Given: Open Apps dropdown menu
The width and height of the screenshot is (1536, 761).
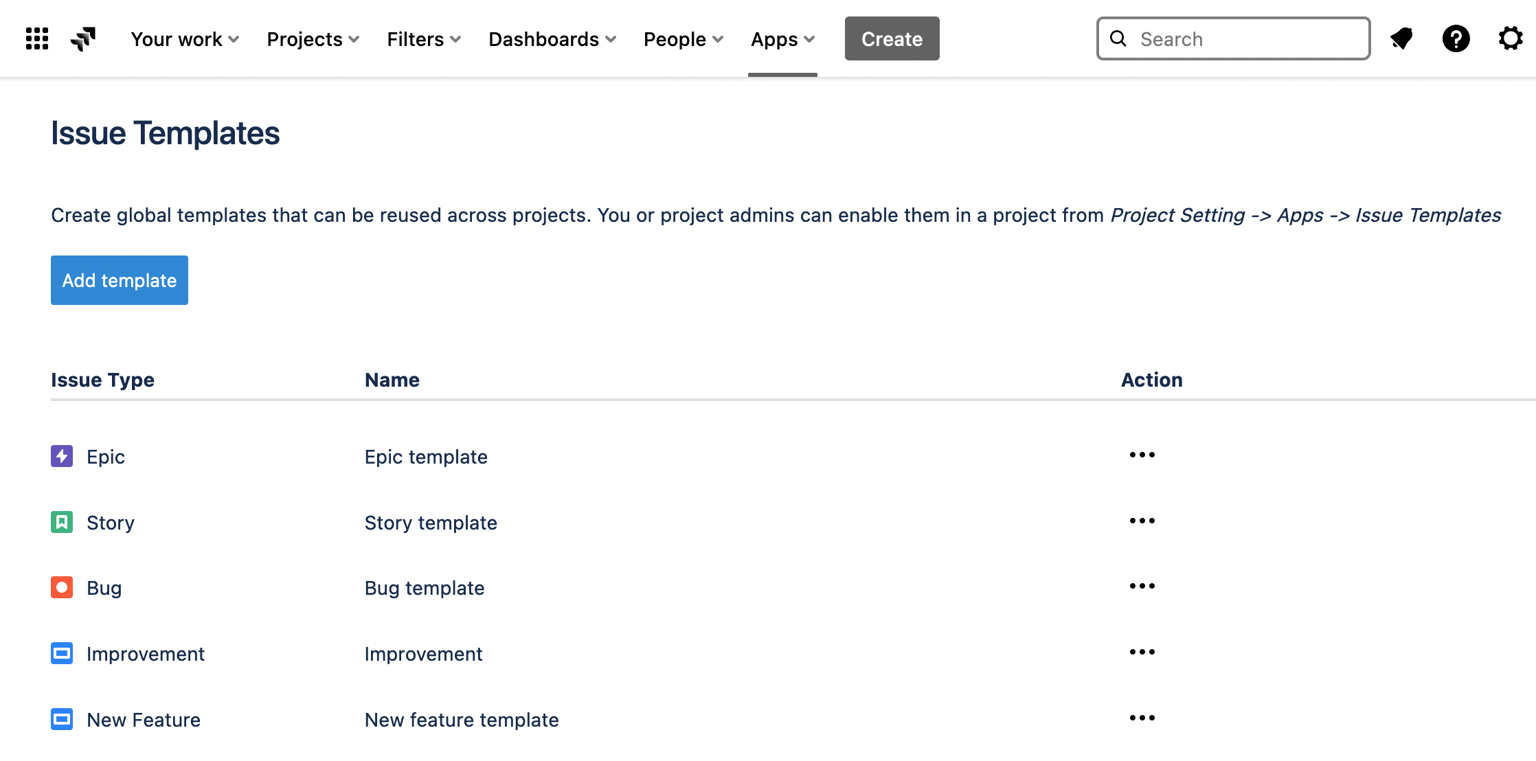Looking at the screenshot, I should tap(782, 39).
